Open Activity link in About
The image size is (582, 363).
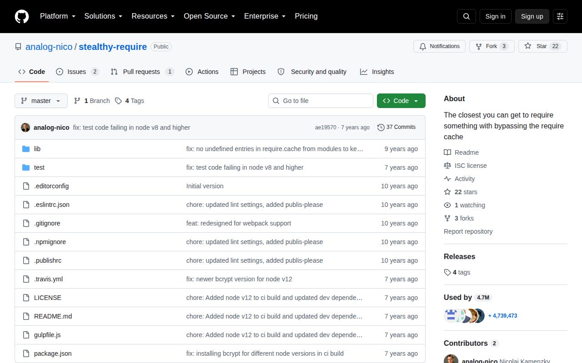click(459, 179)
